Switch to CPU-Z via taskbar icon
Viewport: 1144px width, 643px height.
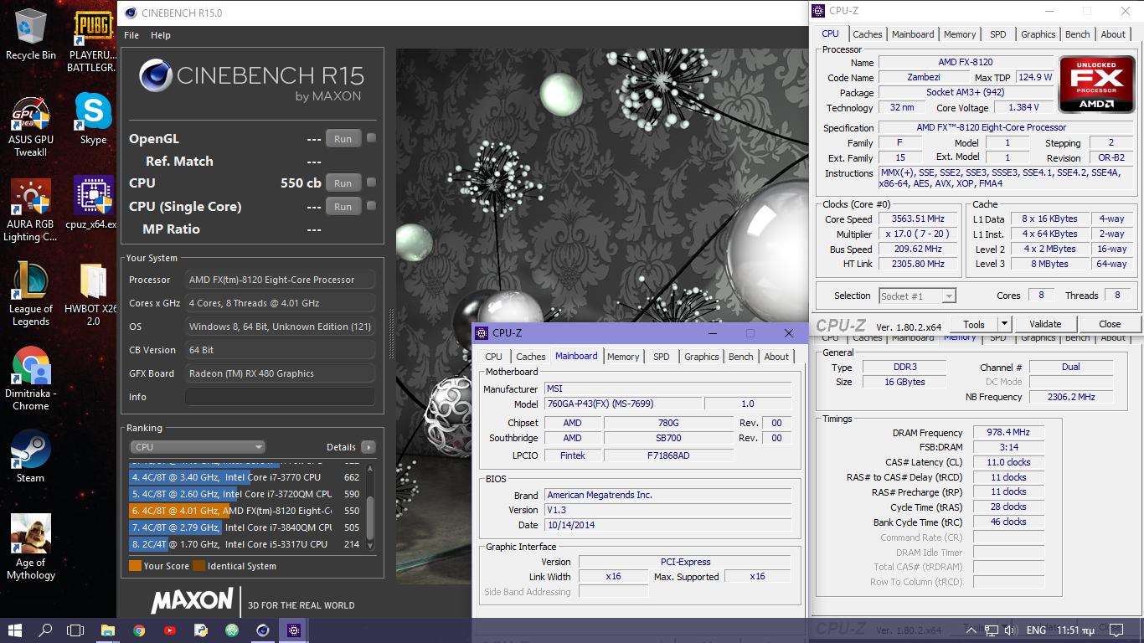294,630
